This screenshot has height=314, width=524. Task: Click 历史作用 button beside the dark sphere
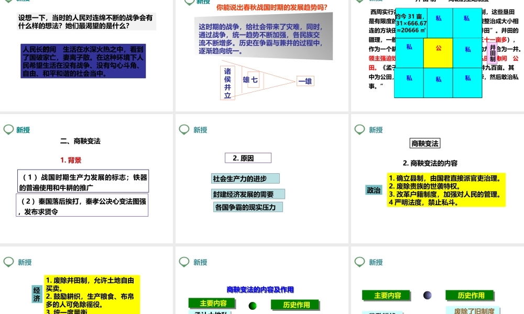[x=471, y=295]
